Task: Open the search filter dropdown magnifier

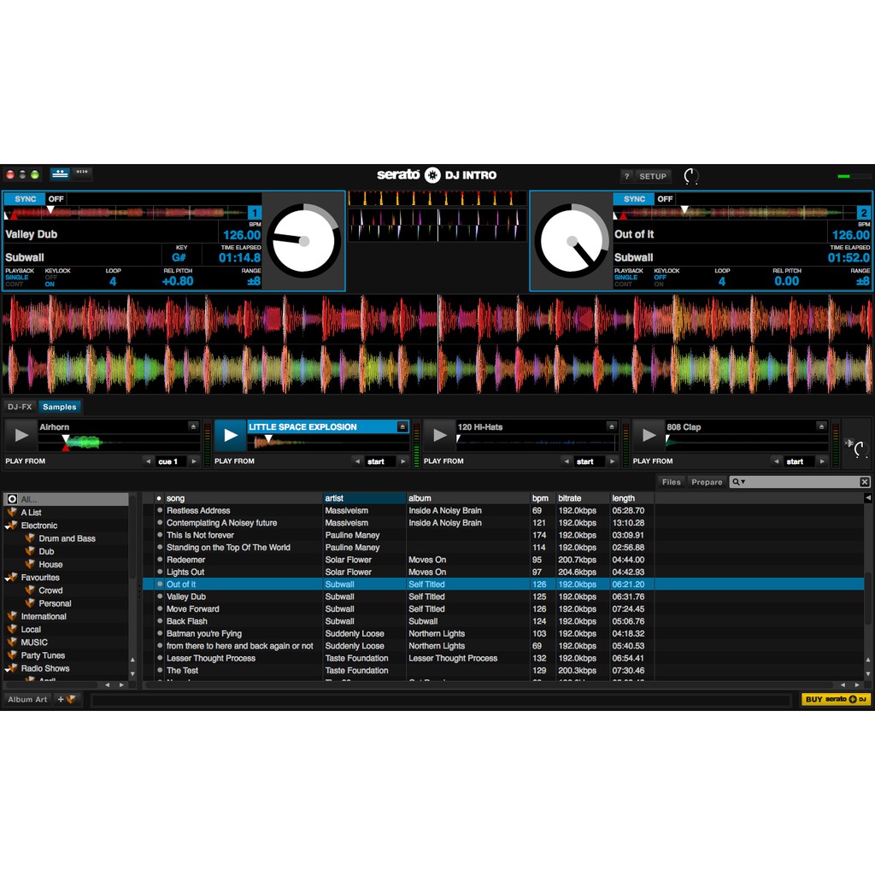Action: click(738, 482)
